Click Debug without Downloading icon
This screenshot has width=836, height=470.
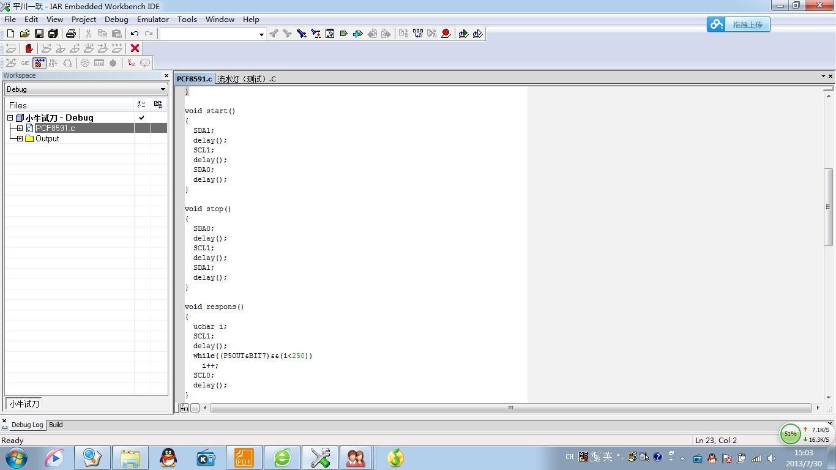[477, 34]
